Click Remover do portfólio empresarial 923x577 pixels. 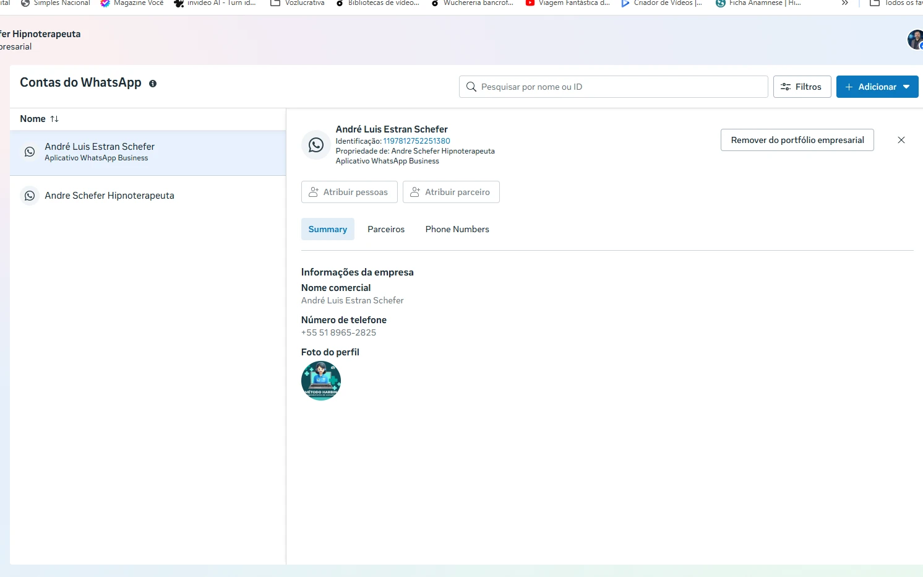tap(797, 140)
